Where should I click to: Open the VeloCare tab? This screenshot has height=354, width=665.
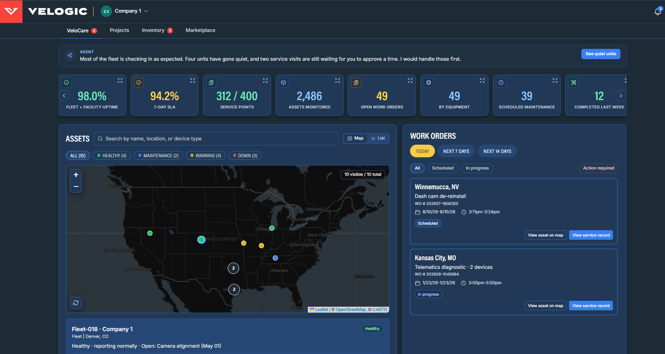(82, 31)
